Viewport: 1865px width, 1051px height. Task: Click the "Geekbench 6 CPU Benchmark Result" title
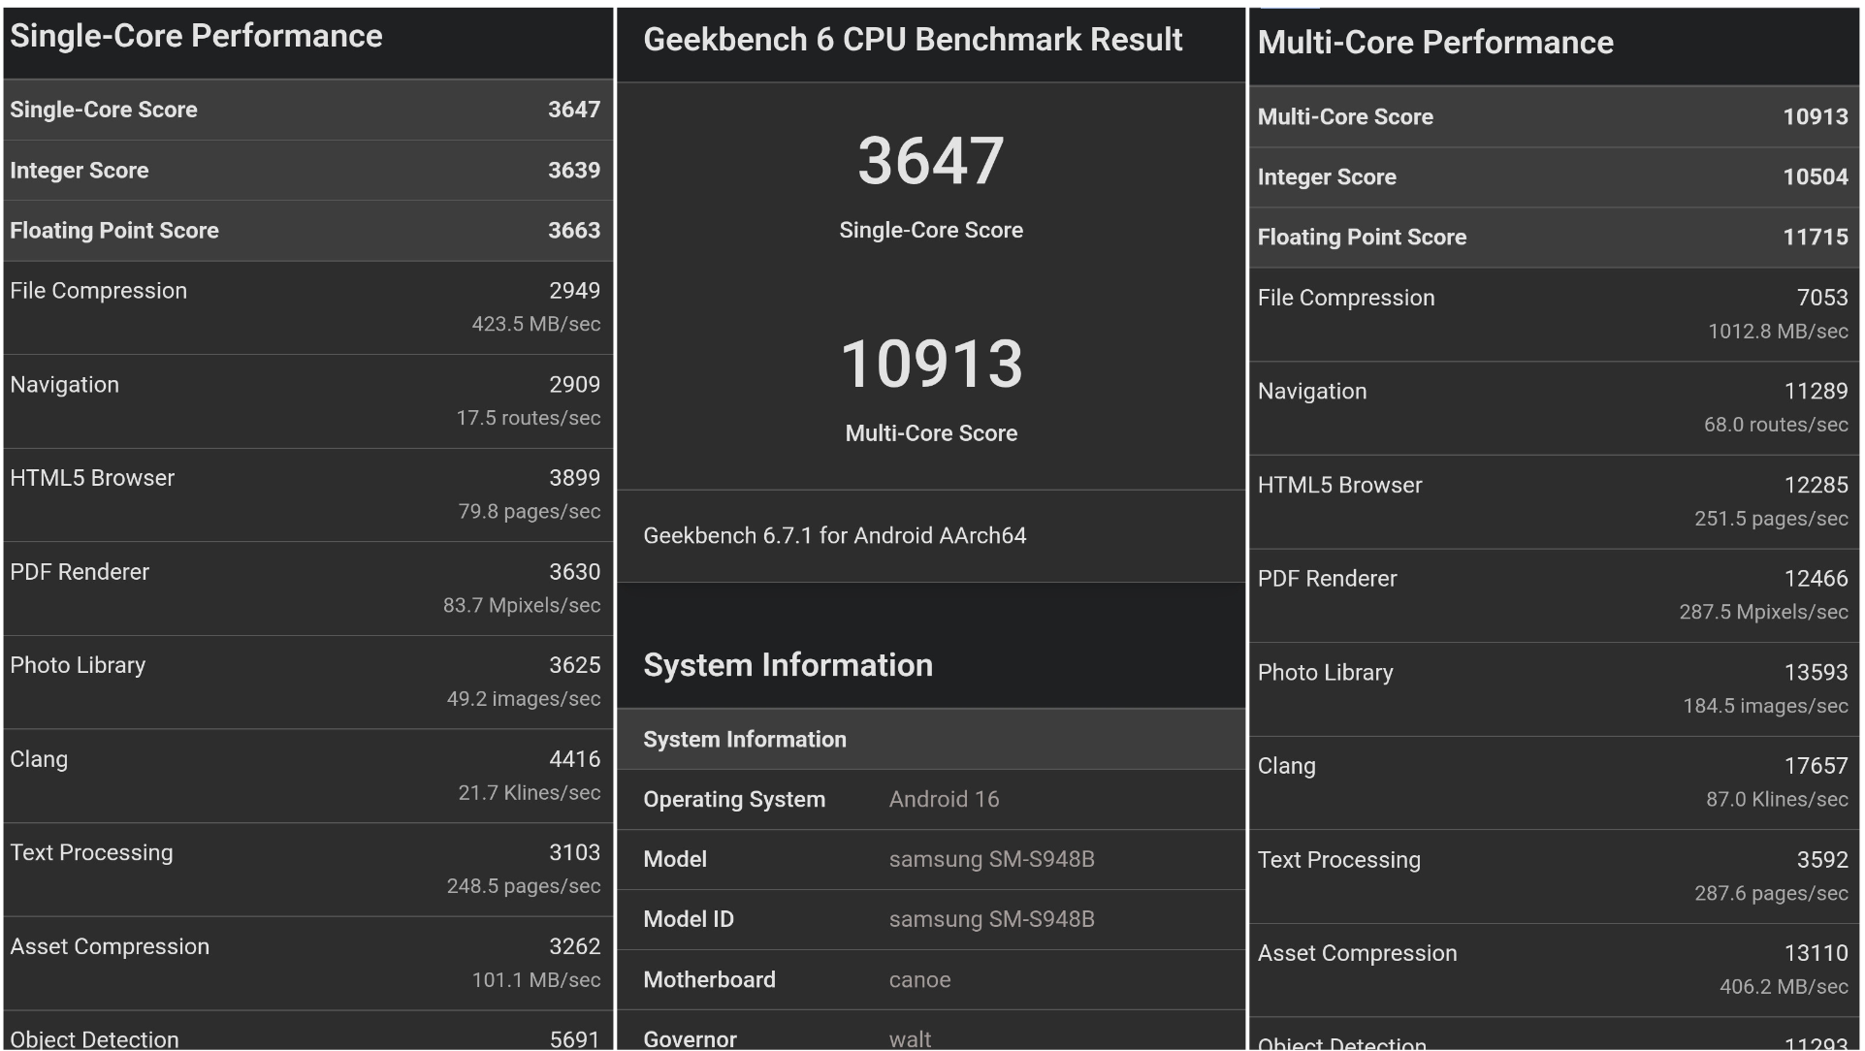pos(913,40)
